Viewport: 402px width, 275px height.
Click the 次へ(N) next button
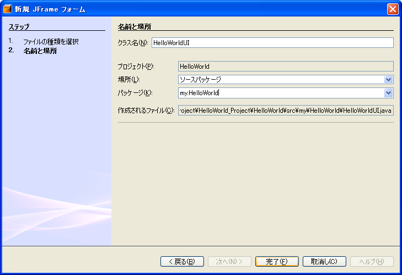(x=229, y=261)
